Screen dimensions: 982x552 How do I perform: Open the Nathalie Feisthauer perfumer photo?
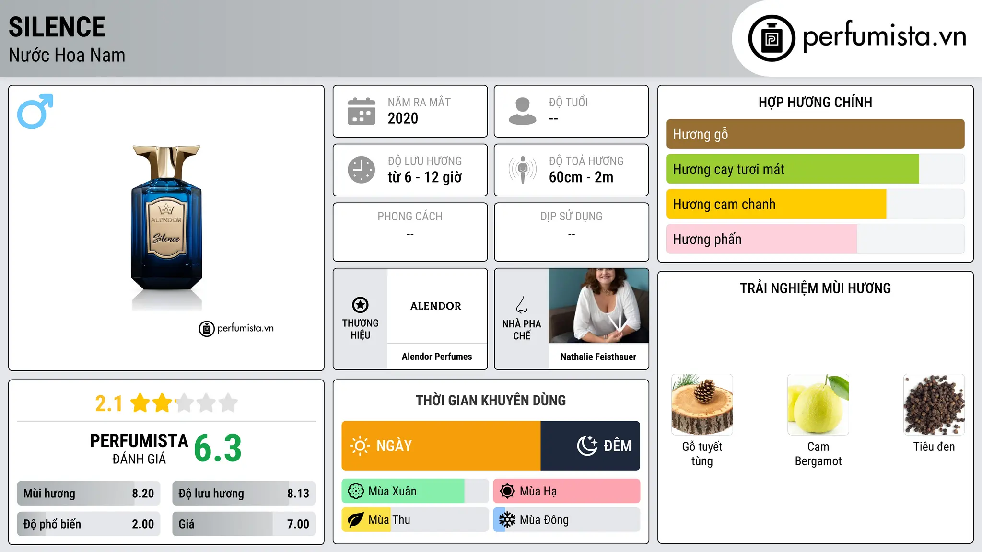tap(598, 305)
